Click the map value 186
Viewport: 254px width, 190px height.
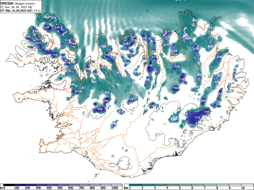tap(126, 44)
